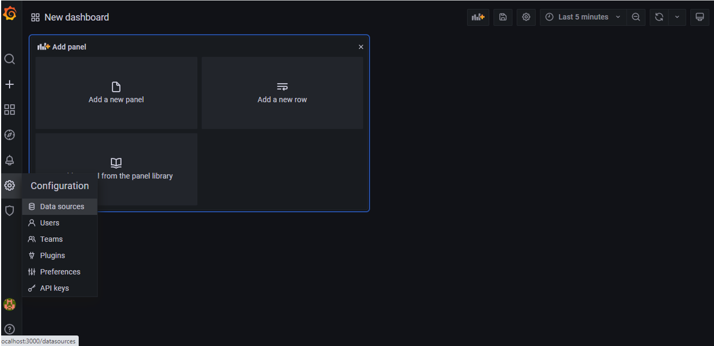
Task: Open the Create menu plus icon
Action: point(10,84)
